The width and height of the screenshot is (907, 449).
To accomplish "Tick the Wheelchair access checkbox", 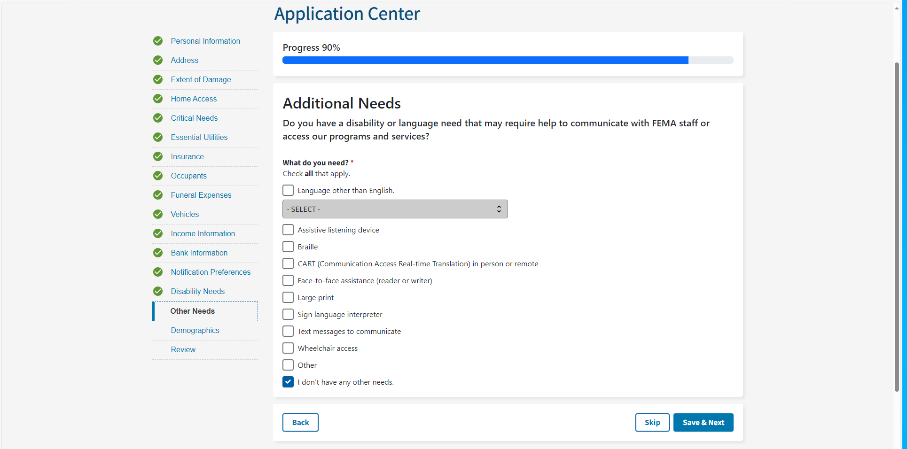I will click(x=288, y=348).
